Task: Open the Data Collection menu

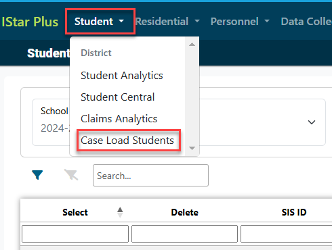Action: (306, 22)
